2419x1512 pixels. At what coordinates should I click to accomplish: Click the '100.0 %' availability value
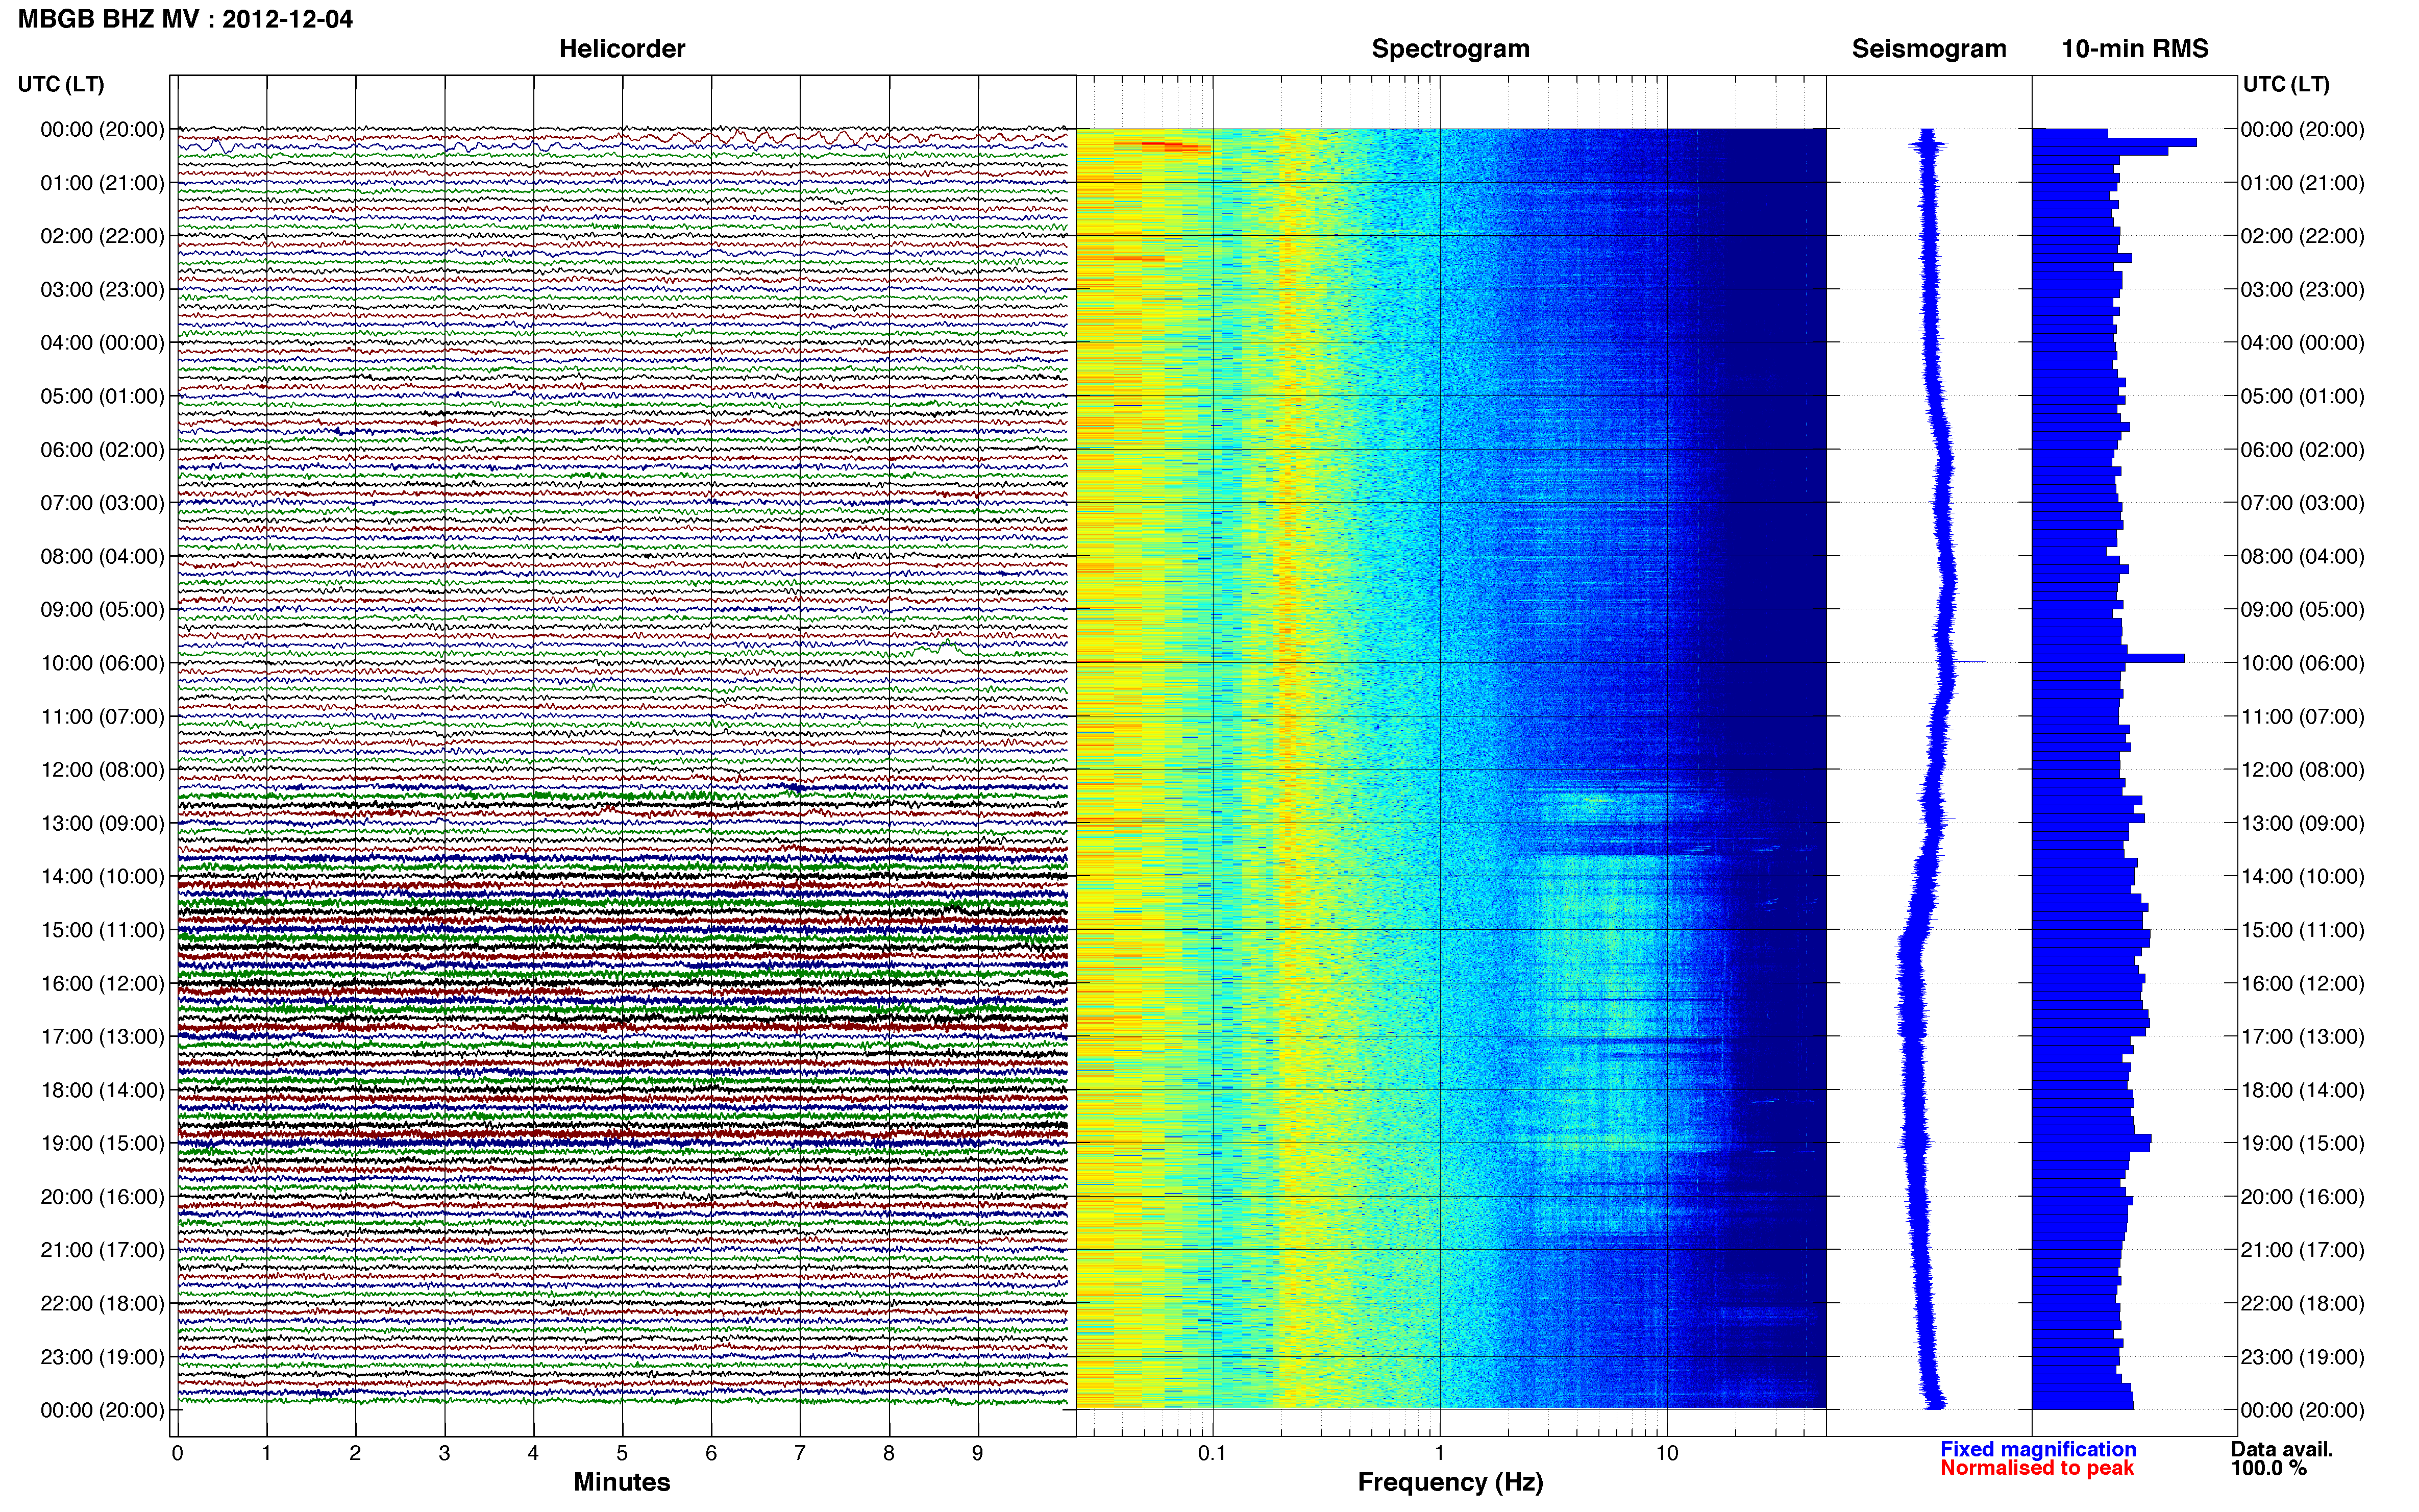pyautogui.click(x=2269, y=1468)
